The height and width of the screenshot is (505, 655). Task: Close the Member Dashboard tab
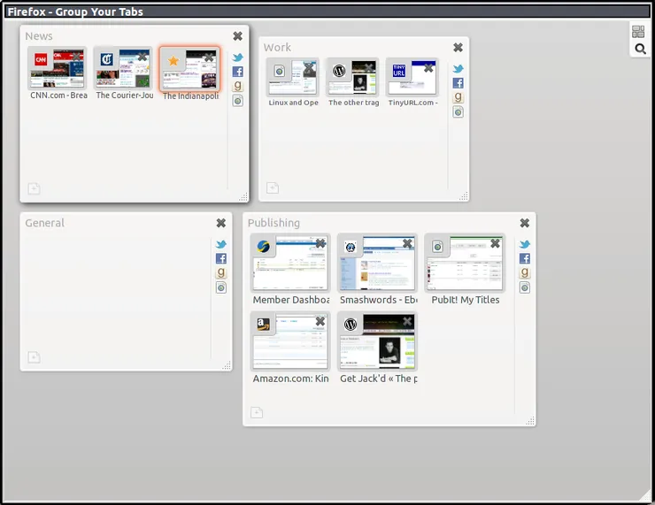point(320,243)
